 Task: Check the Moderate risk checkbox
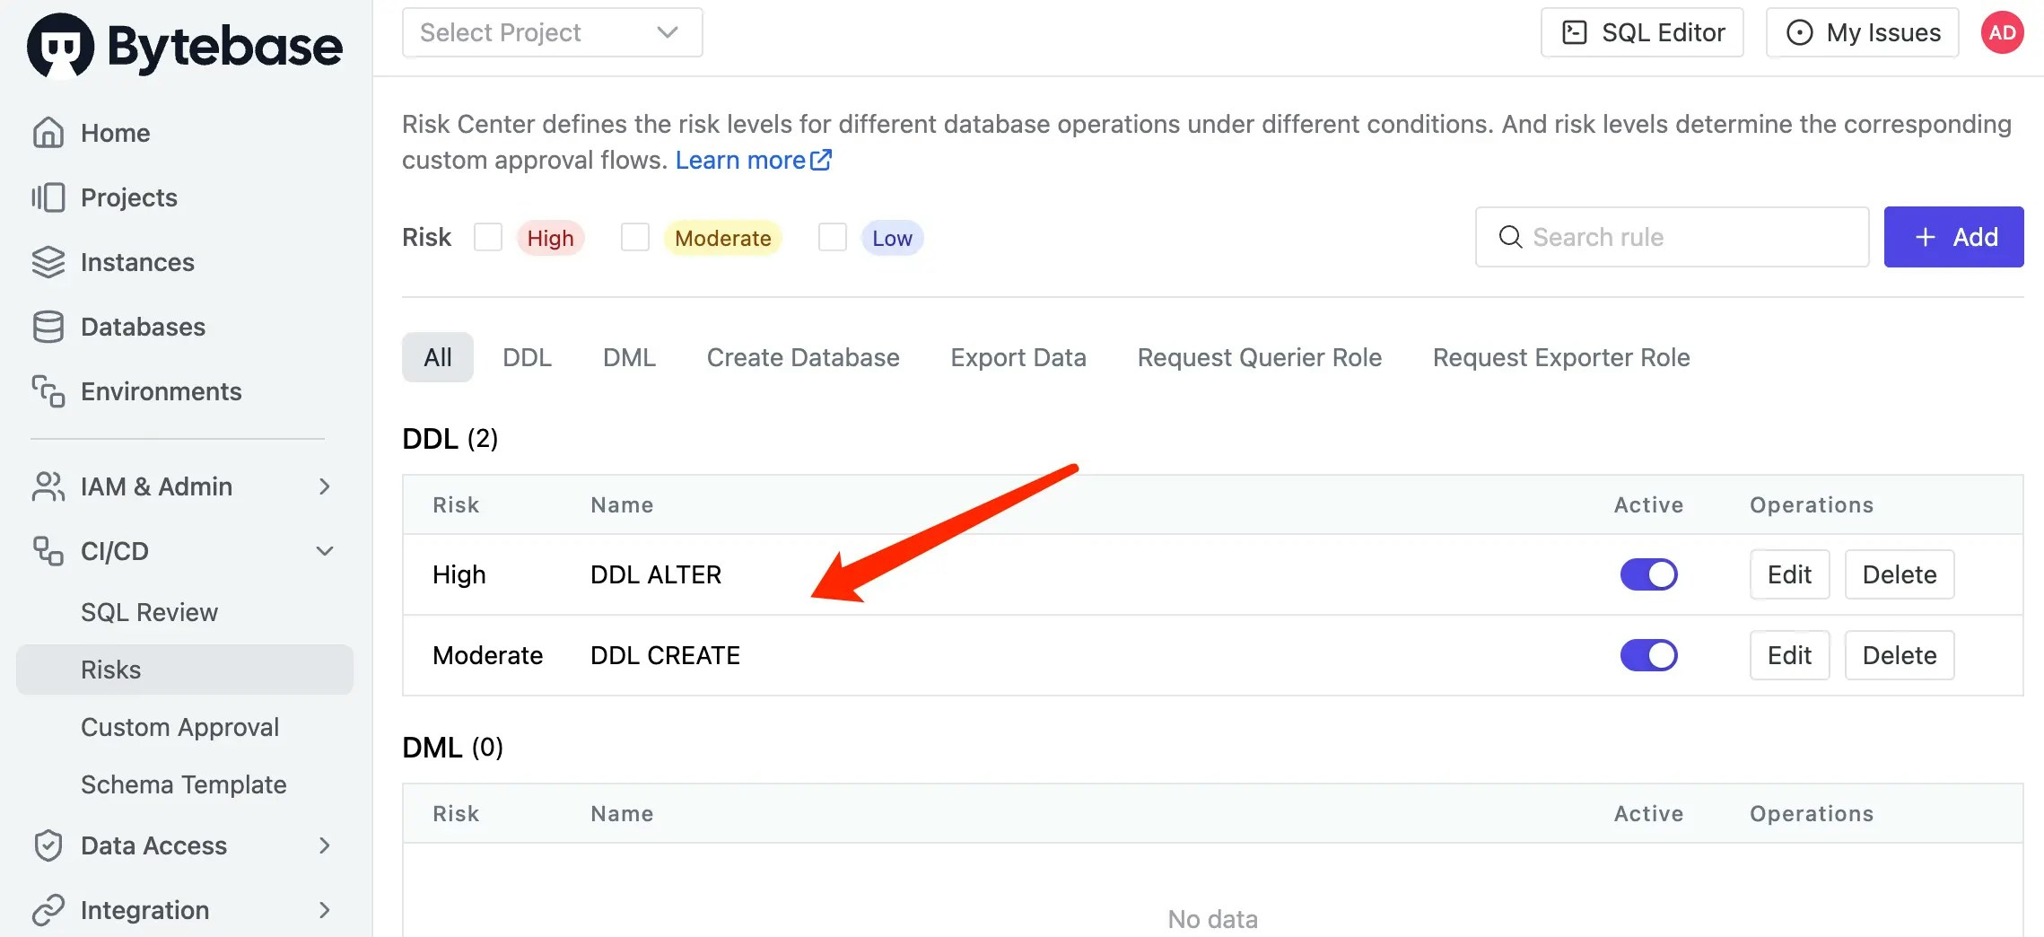635,238
